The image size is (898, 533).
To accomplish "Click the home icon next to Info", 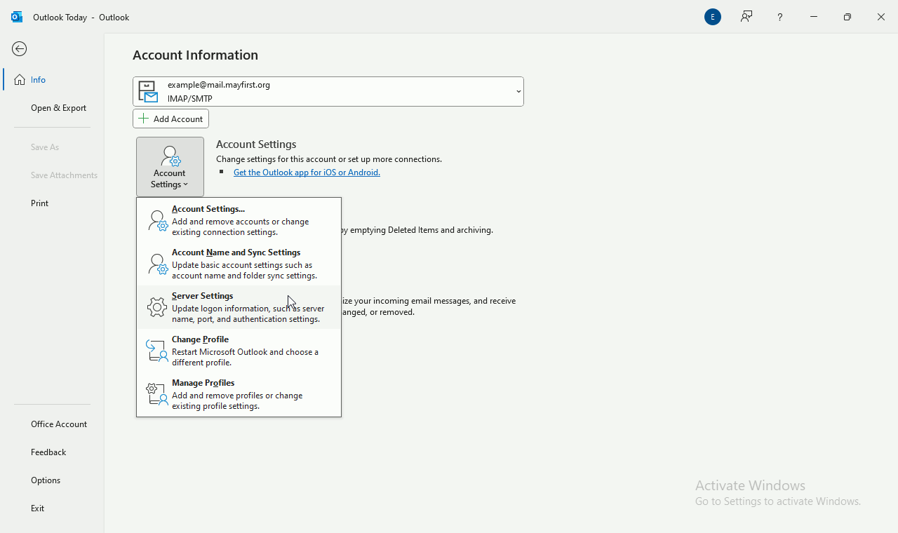I will [x=20, y=80].
